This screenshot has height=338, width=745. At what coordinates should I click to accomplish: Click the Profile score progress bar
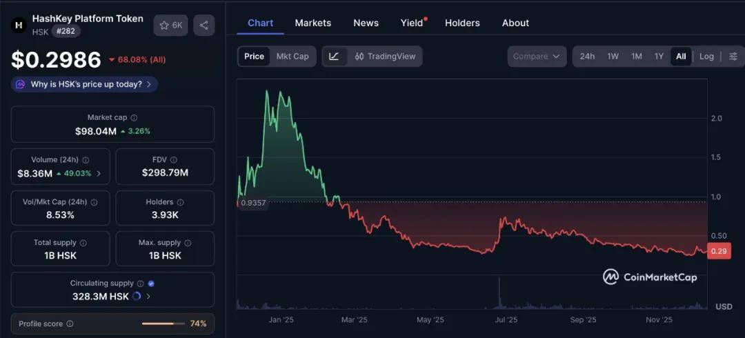[163, 324]
